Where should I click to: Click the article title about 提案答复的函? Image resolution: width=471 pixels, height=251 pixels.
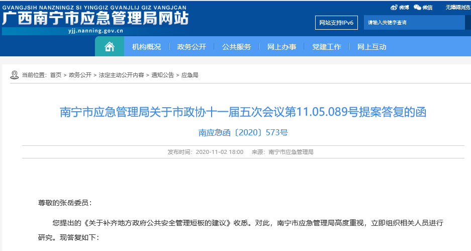(x=243, y=112)
